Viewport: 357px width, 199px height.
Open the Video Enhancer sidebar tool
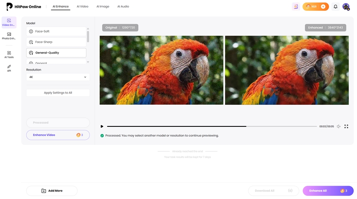(x=9, y=22)
